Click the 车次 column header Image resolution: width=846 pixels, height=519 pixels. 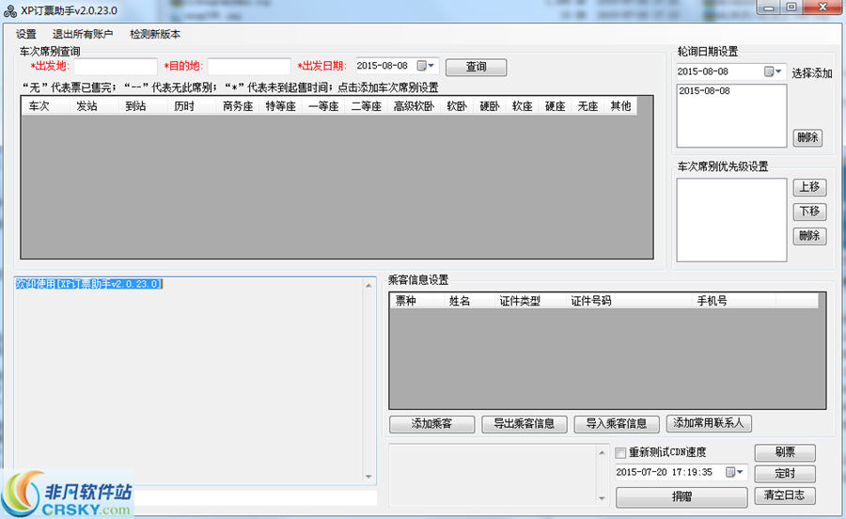(45, 105)
